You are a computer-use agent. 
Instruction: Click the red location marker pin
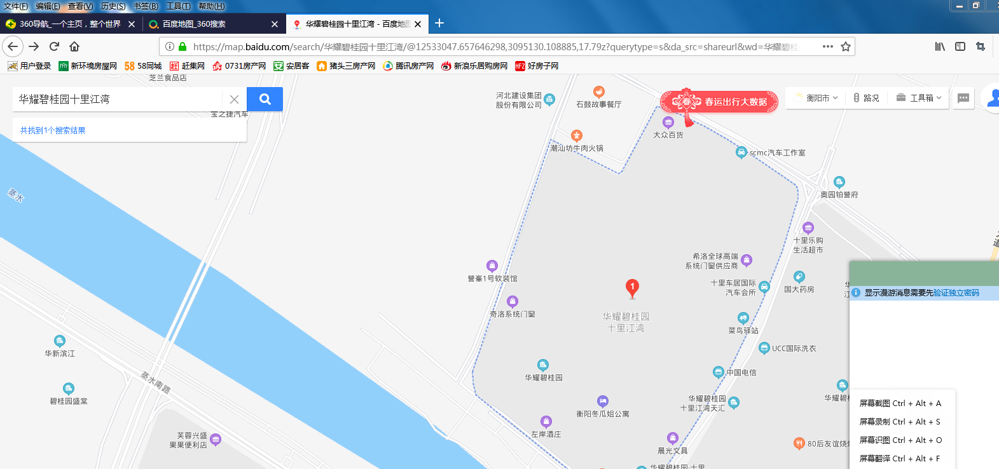632,288
